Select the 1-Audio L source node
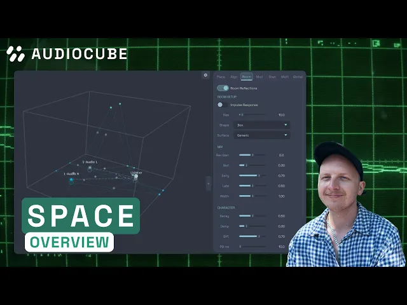This screenshot has height=305, width=407. [90, 169]
